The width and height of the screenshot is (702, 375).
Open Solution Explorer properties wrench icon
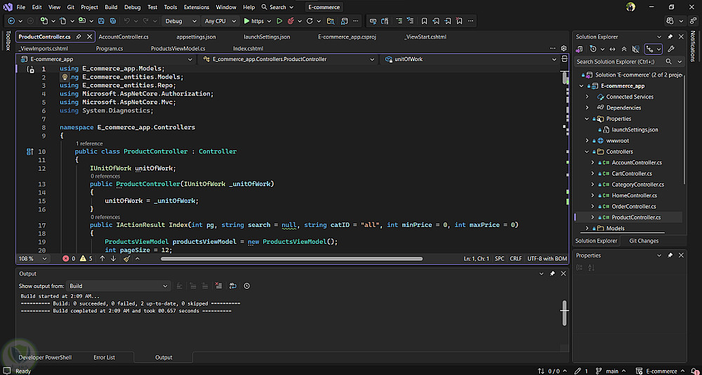point(671,49)
